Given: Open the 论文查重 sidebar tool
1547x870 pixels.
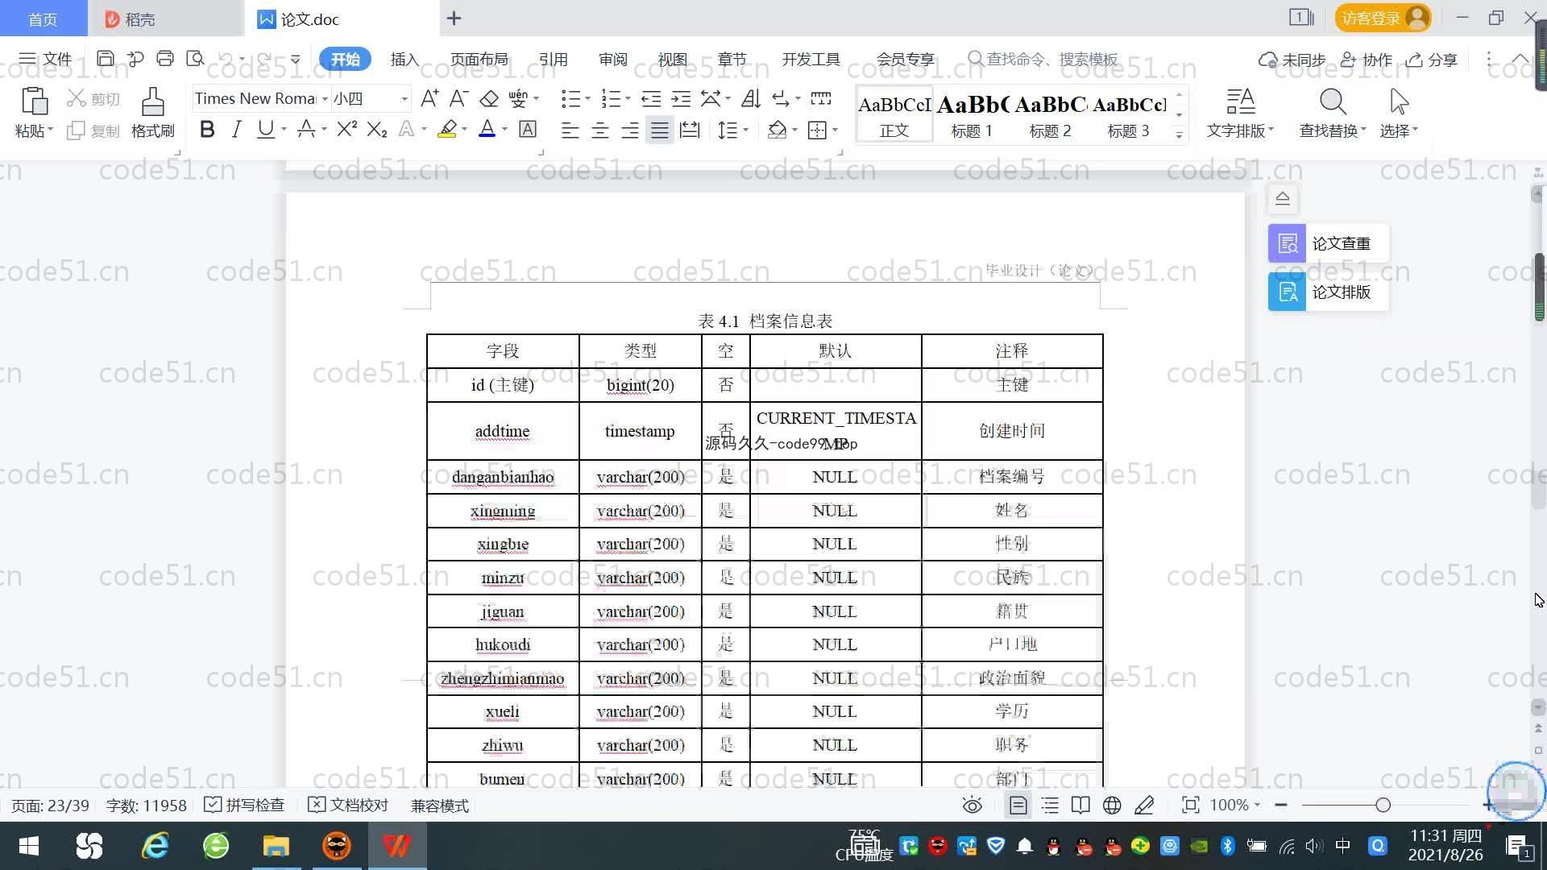Looking at the screenshot, I should 1329,243.
